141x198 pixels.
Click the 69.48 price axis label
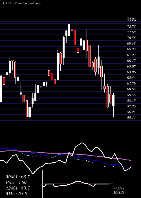[132, 44]
